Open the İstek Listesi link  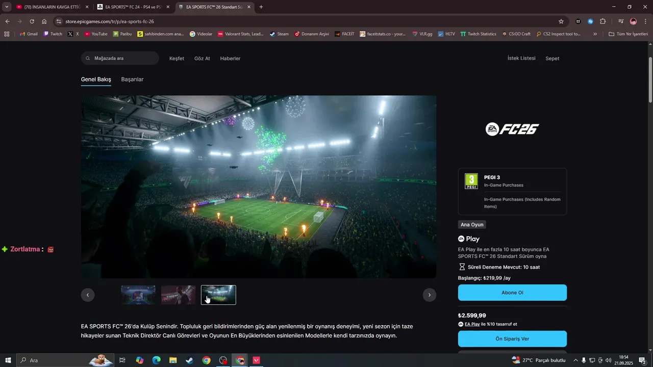pyautogui.click(x=521, y=58)
